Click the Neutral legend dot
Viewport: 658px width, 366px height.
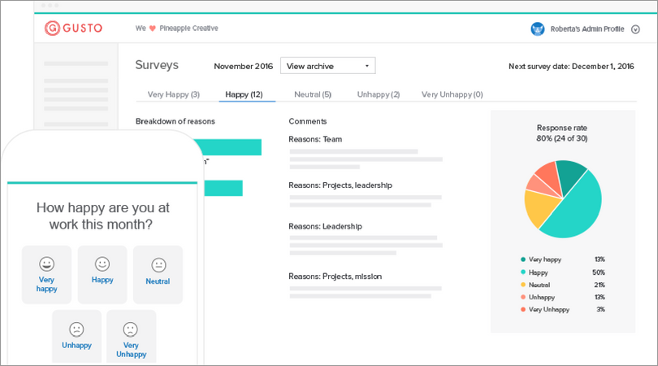click(523, 285)
